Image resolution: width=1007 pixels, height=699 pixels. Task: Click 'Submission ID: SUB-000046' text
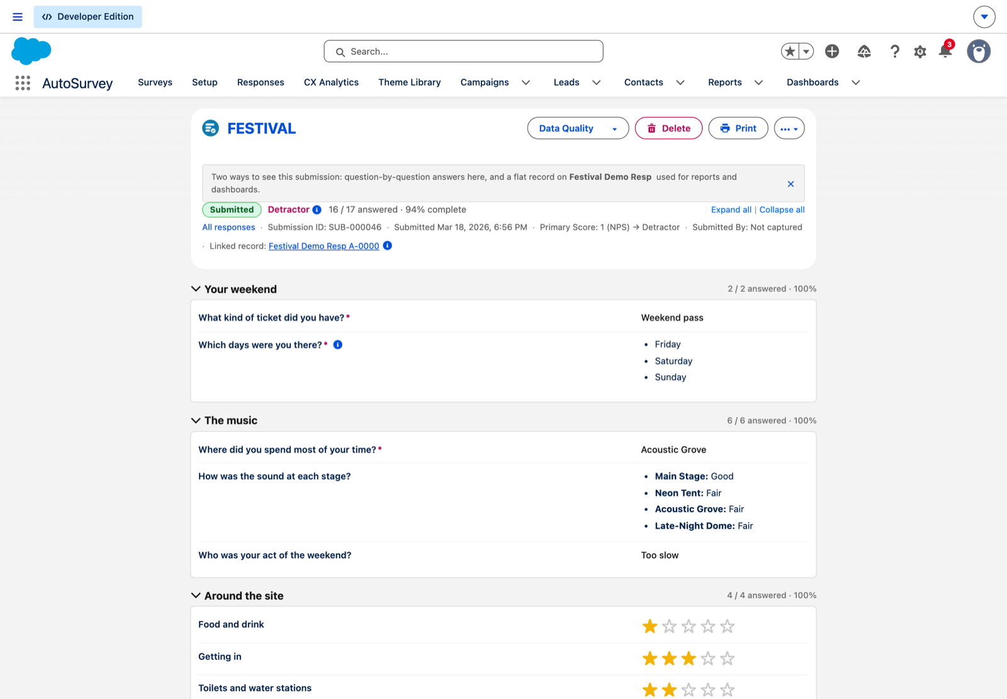(325, 228)
